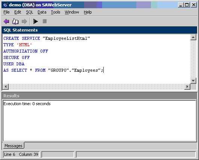
Task: Open the Window menu
Action: tap(72, 12)
